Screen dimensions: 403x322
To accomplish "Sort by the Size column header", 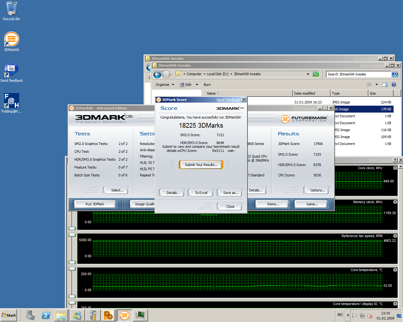I will (381, 93).
